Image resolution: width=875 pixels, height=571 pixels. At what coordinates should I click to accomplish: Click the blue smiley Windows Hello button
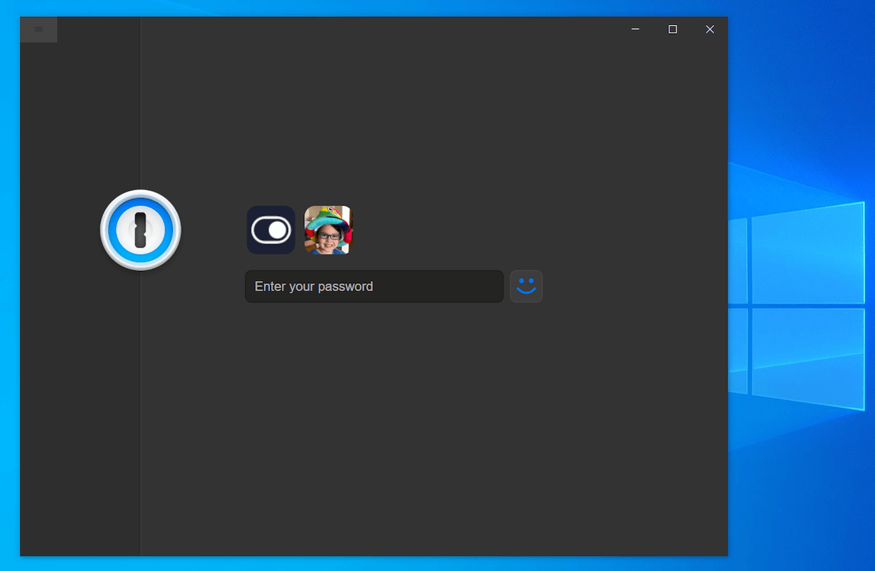click(526, 286)
